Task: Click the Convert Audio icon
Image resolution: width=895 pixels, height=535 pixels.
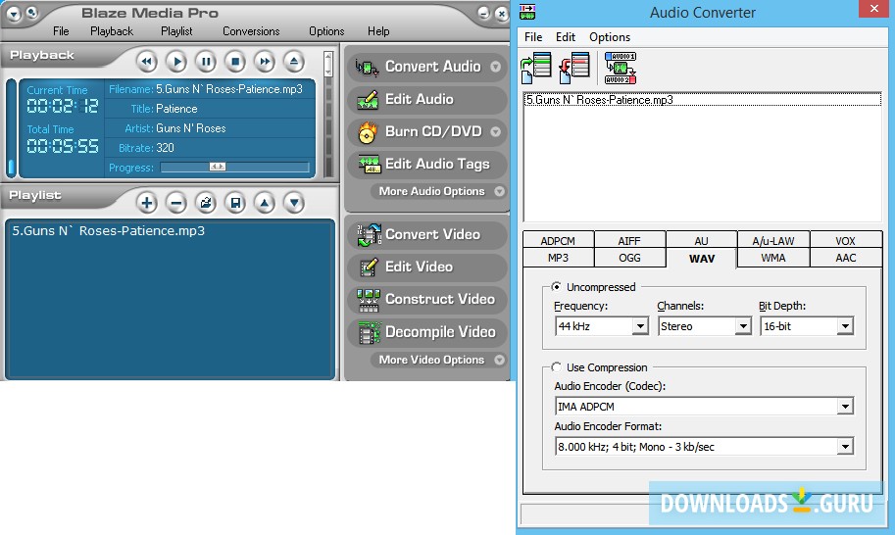Action: (367, 68)
